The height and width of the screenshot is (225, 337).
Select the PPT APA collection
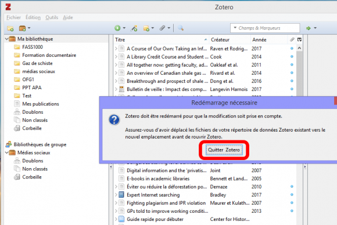coord(32,88)
